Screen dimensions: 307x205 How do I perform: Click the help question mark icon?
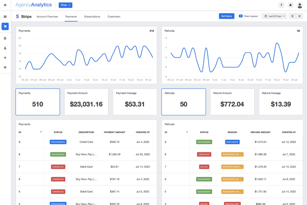click(x=281, y=5)
